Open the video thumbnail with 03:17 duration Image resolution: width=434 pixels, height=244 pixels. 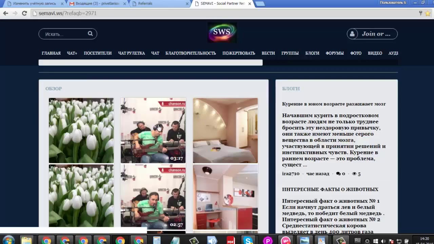click(153, 130)
